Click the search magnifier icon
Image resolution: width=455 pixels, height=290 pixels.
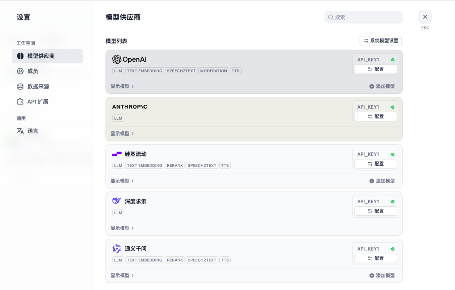point(331,18)
